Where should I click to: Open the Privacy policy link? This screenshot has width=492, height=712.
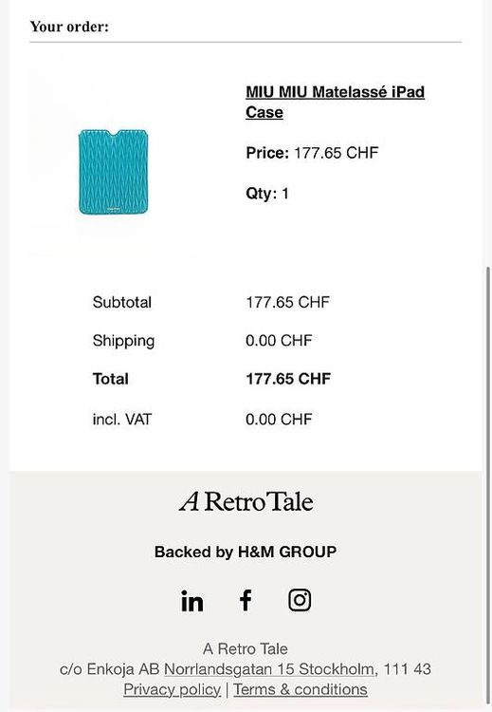[172, 689]
